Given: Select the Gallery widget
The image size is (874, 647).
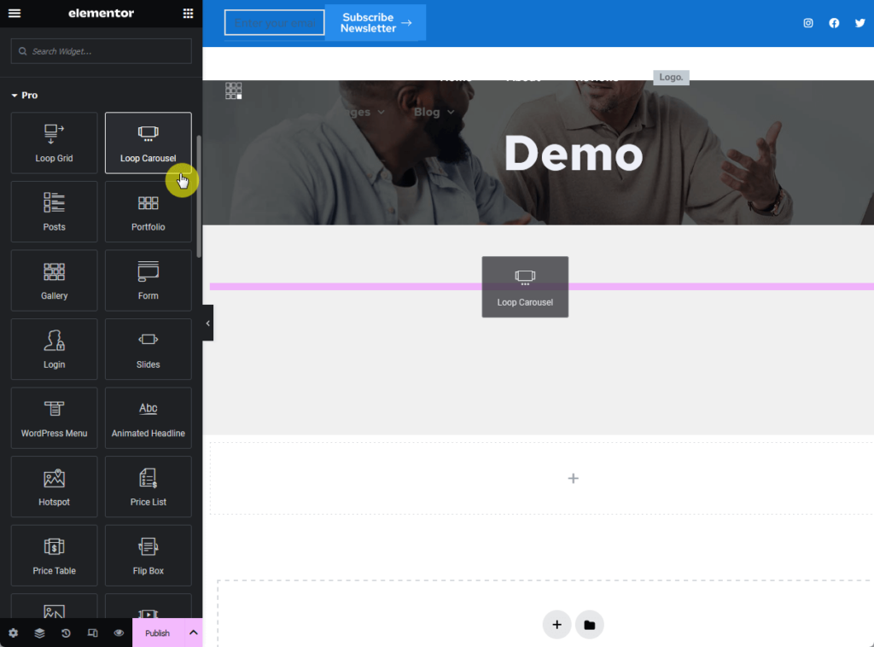Looking at the screenshot, I should pos(54,280).
